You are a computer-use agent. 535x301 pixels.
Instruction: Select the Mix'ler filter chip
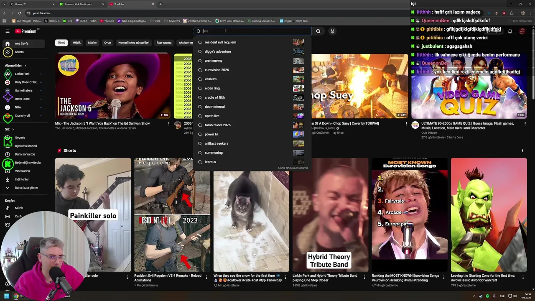(x=92, y=43)
